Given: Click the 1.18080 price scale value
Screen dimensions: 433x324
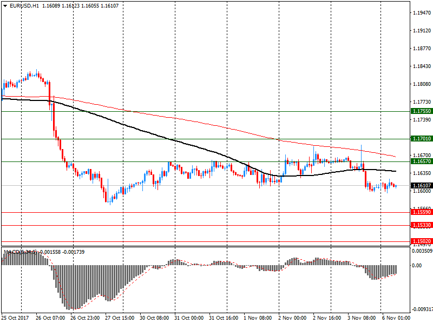Looking at the screenshot, I should tap(422, 84).
